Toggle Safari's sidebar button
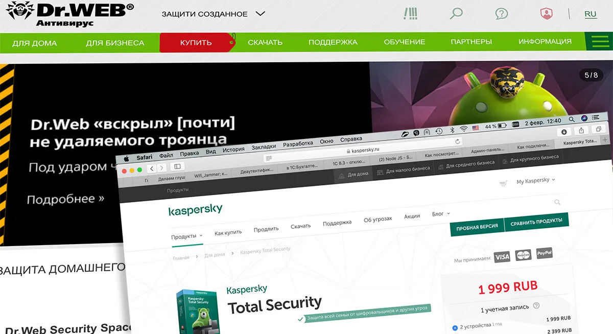This screenshot has height=334, width=613. [177, 166]
